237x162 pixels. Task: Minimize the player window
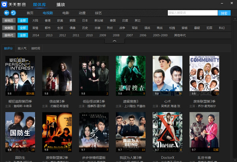[x=222, y=3]
